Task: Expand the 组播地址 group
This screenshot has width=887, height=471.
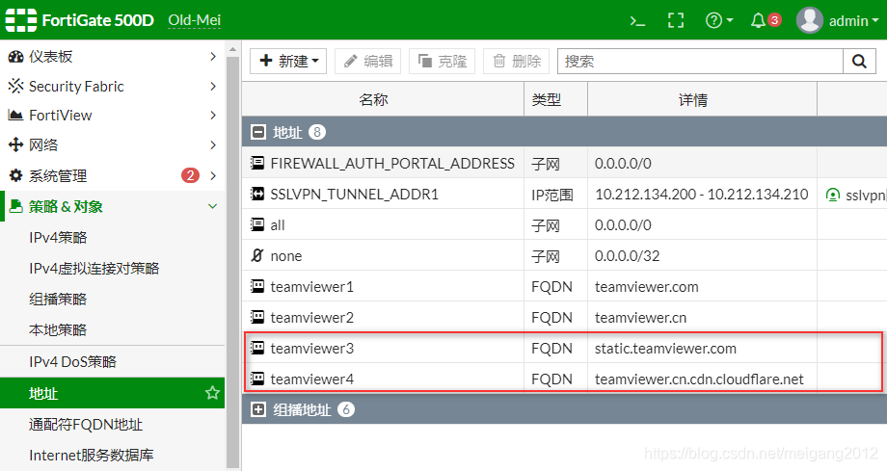Action: click(x=258, y=409)
